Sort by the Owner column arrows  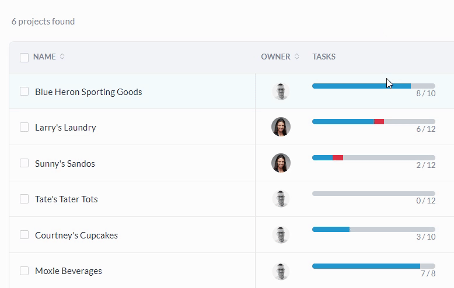296,57
